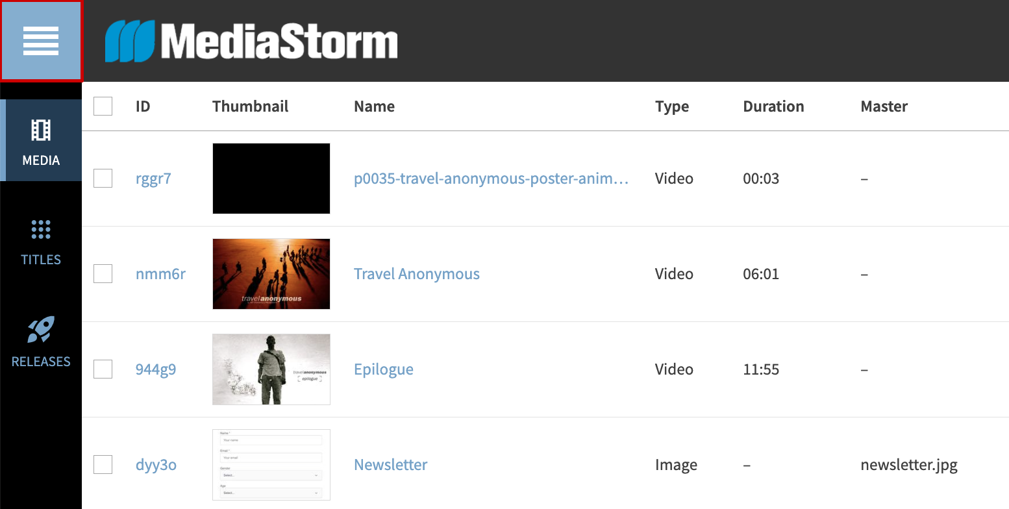
Task: Go to Titles grid section
Action: [x=41, y=242]
